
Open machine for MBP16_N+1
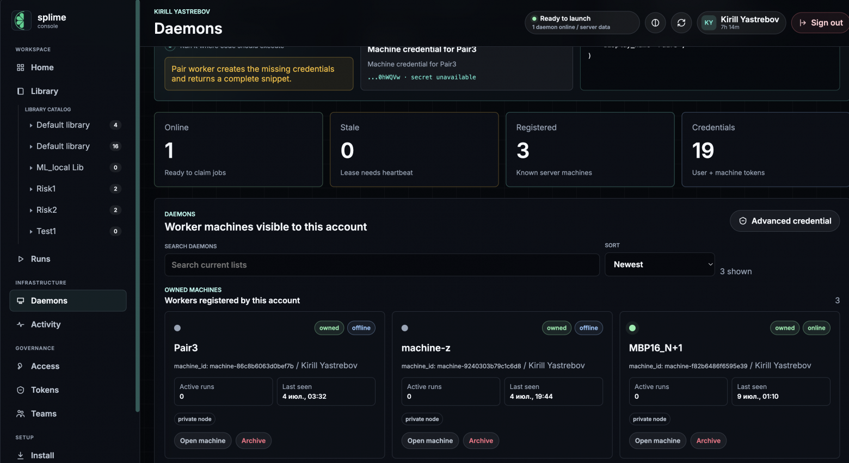click(658, 441)
